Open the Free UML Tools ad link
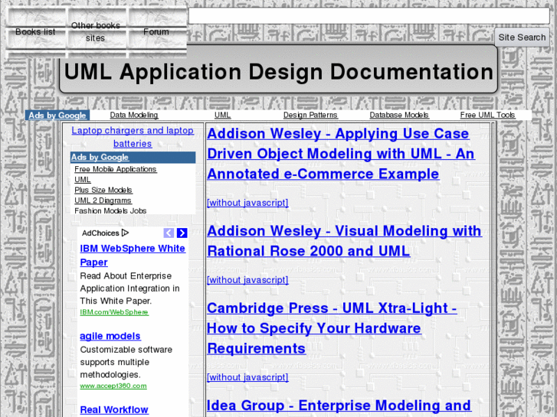This screenshot has height=417, width=557. pyautogui.click(x=487, y=115)
